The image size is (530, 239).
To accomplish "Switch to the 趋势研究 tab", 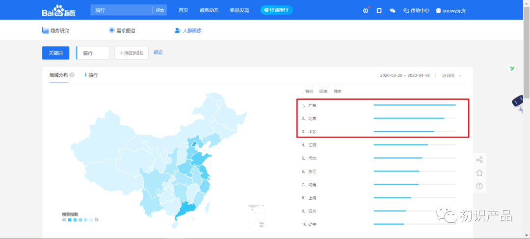I will click(55, 31).
